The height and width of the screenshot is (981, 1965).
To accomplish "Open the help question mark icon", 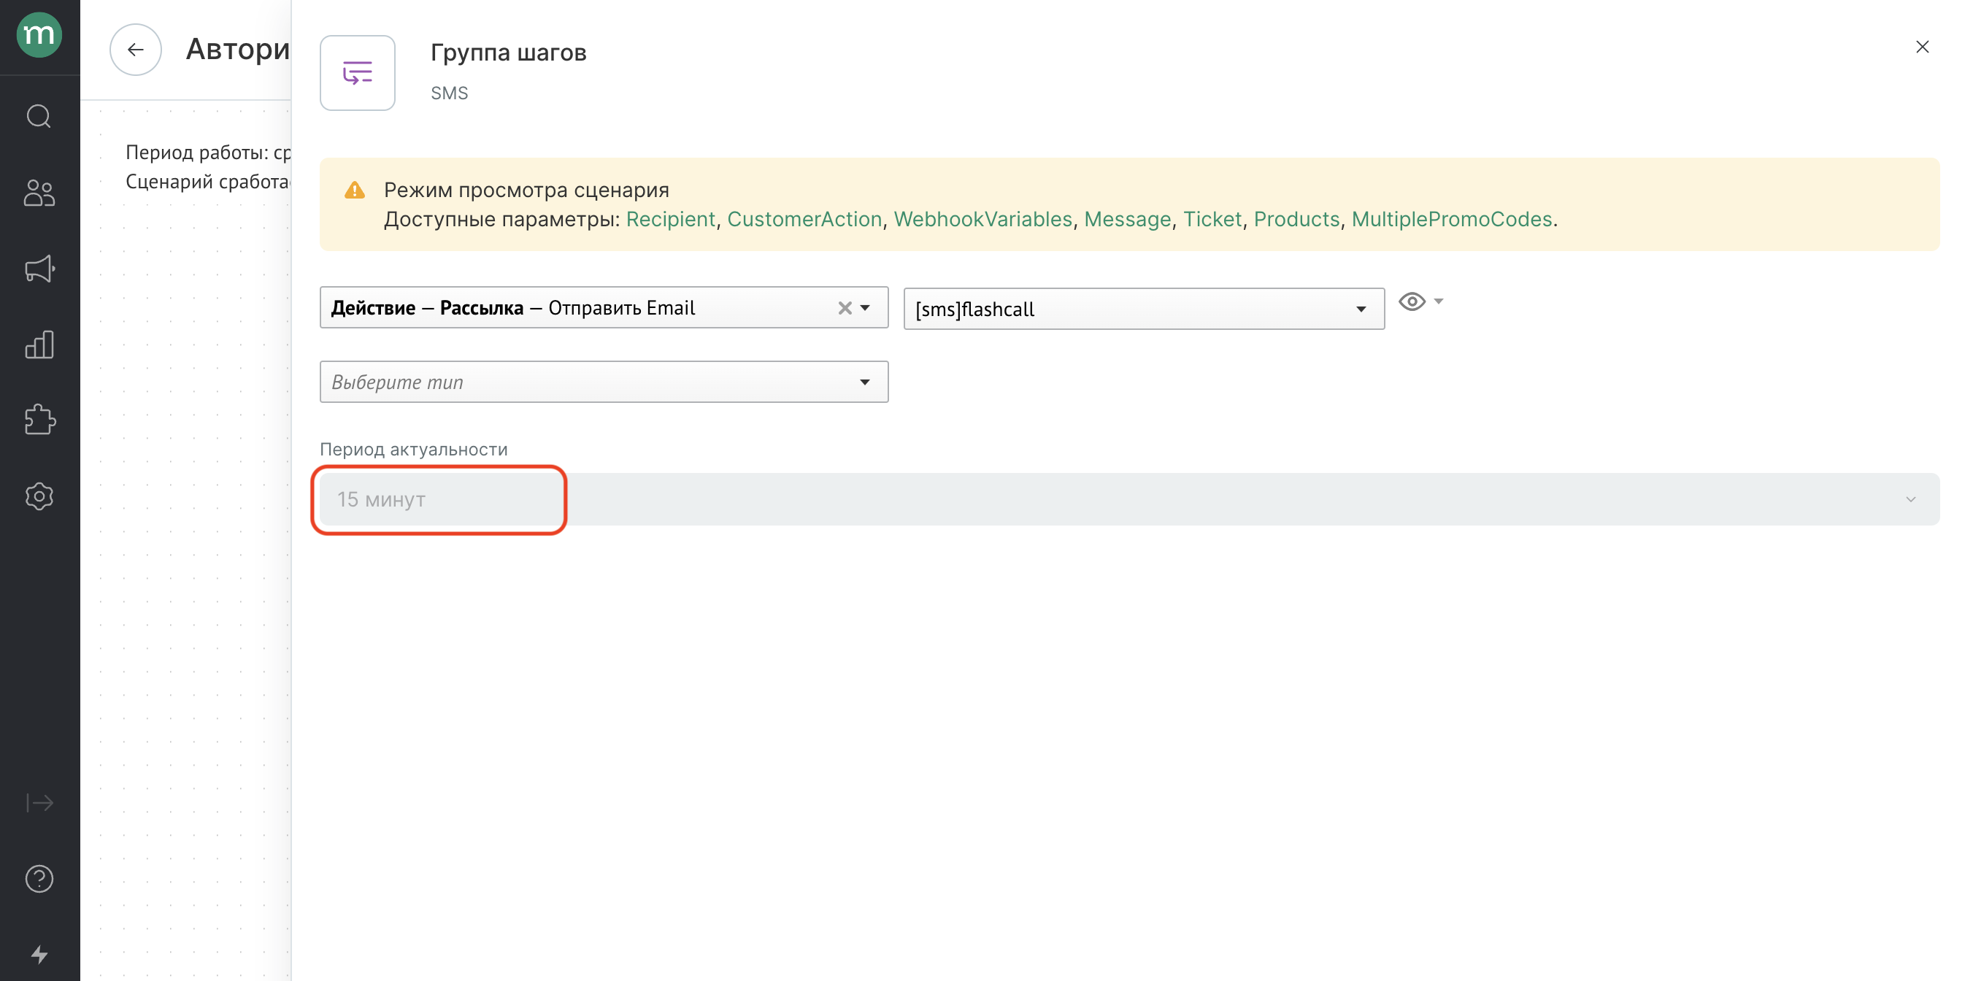I will (x=39, y=879).
